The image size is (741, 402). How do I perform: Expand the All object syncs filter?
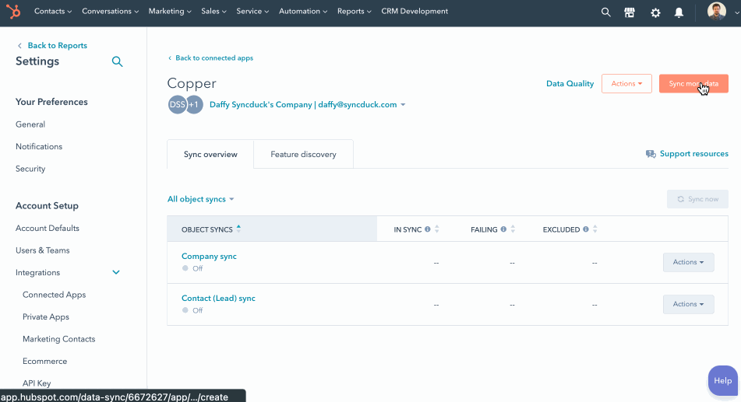point(201,199)
